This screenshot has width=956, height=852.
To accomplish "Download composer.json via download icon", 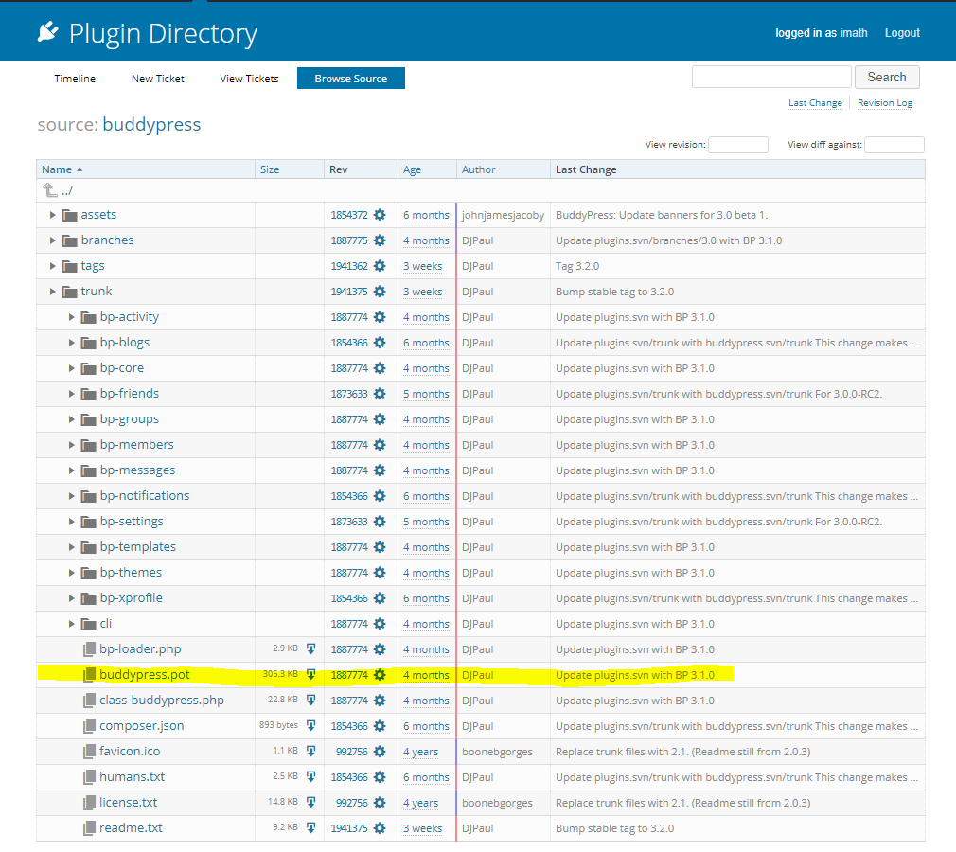I will tap(311, 726).
